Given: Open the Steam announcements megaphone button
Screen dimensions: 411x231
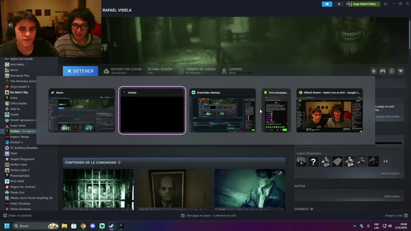Looking at the screenshot, I should (x=327, y=4).
